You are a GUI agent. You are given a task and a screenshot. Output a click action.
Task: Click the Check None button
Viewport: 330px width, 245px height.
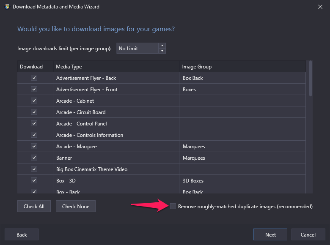click(76, 206)
